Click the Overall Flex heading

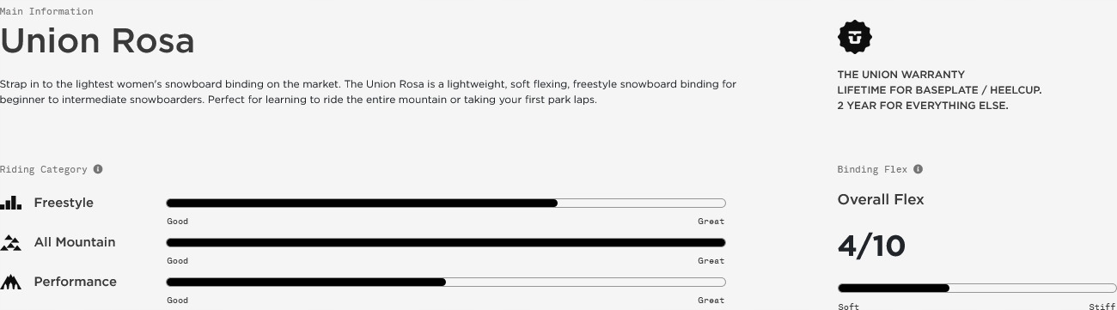click(x=881, y=199)
